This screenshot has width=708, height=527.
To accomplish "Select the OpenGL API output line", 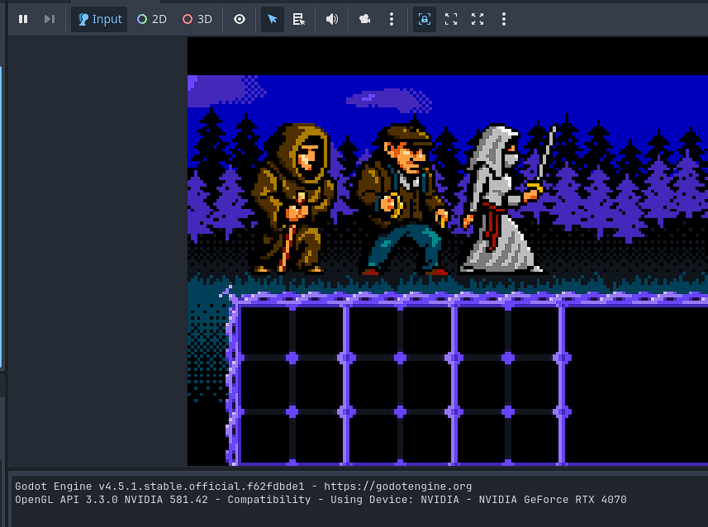I will click(321, 500).
